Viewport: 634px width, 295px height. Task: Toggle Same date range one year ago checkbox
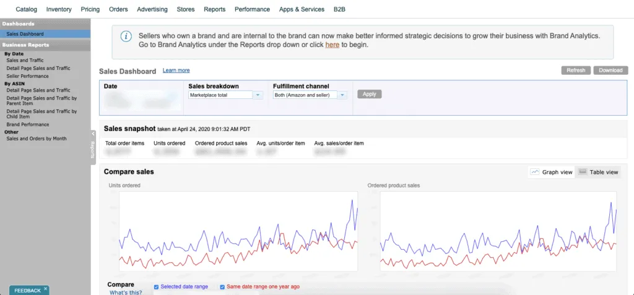(x=222, y=287)
